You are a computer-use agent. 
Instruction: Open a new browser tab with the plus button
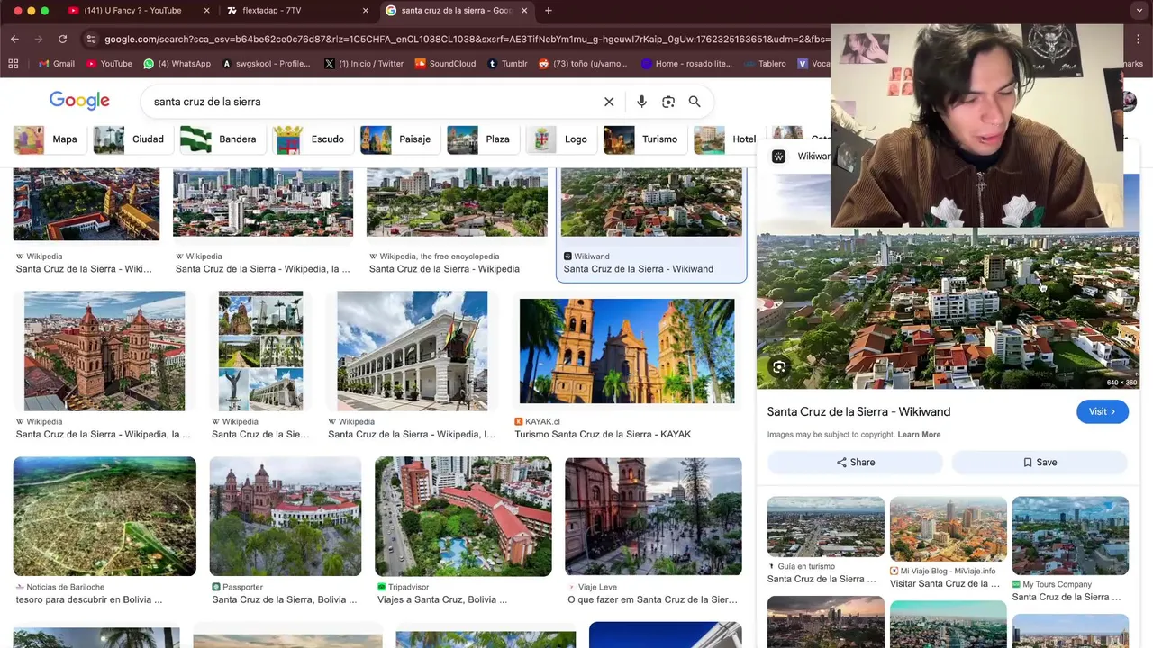(x=548, y=10)
